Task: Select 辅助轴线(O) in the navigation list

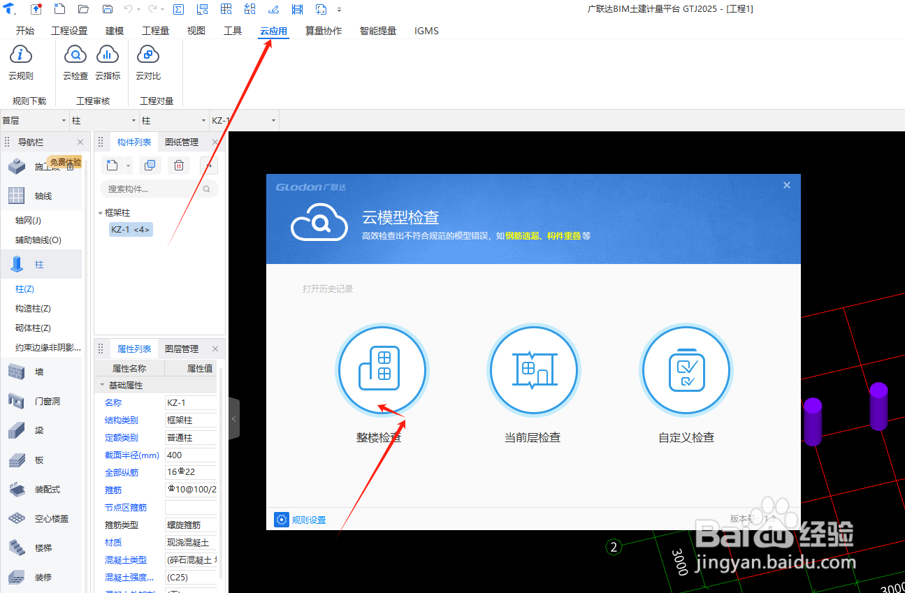Action: point(38,240)
